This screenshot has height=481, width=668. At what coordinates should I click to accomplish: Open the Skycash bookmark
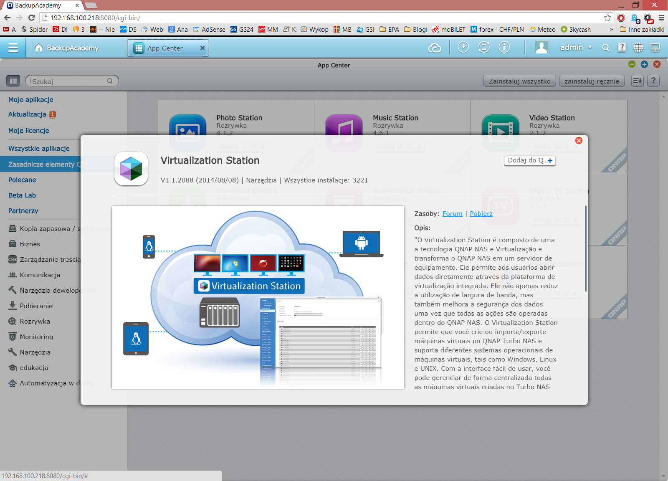[x=576, y=29]
